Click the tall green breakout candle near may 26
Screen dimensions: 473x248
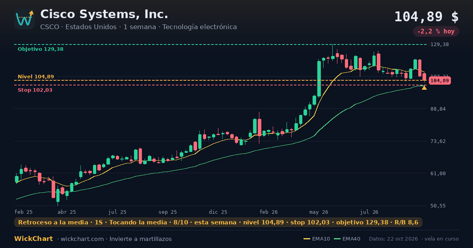tap(319, 78)
